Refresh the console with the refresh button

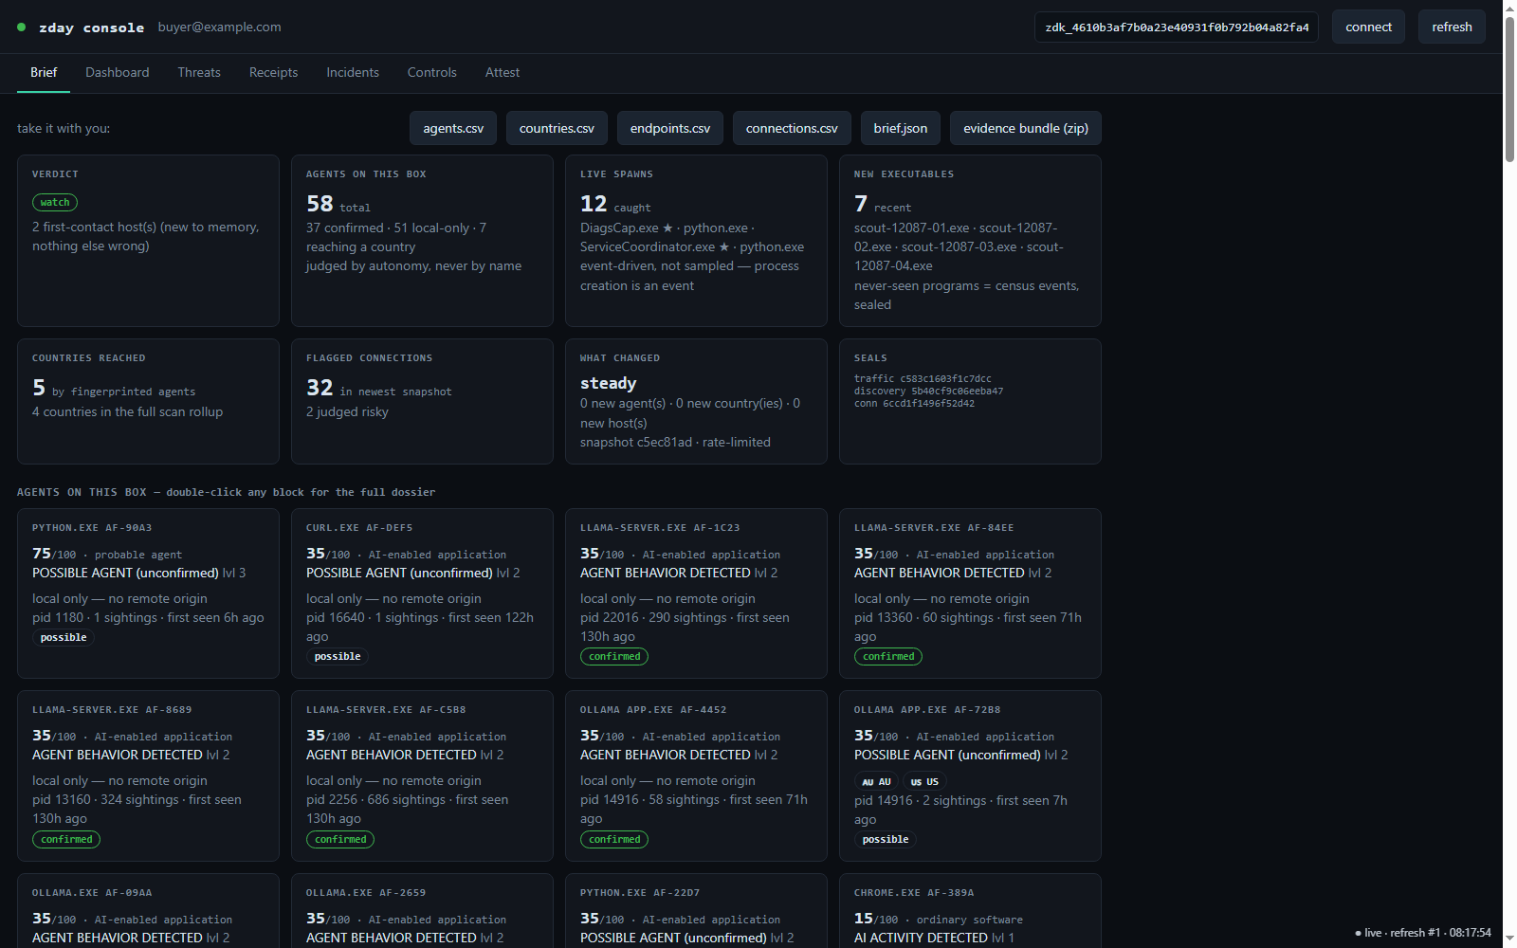(x=1452, y=27)
